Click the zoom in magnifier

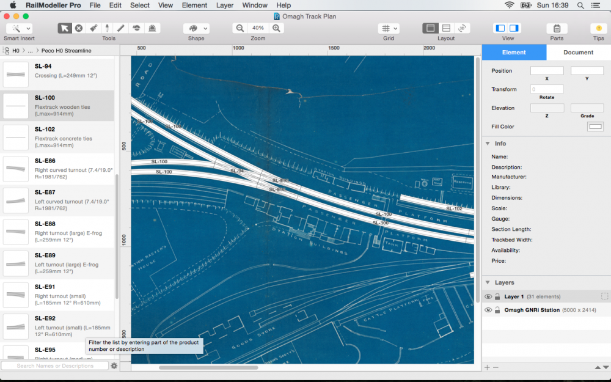(277, 28)
